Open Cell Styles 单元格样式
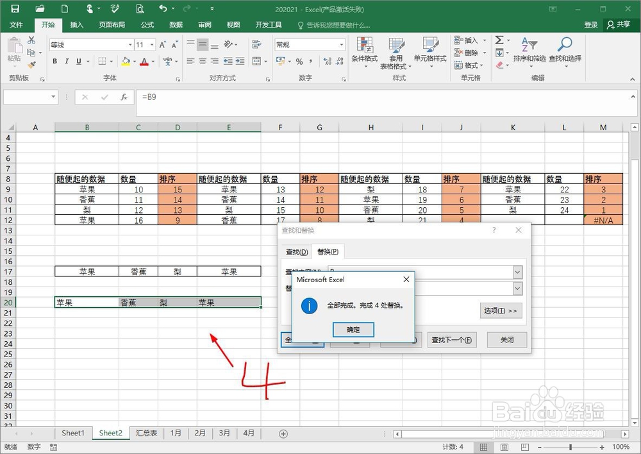641x454 pixels. pyautogui.click(x=430, y=52)
